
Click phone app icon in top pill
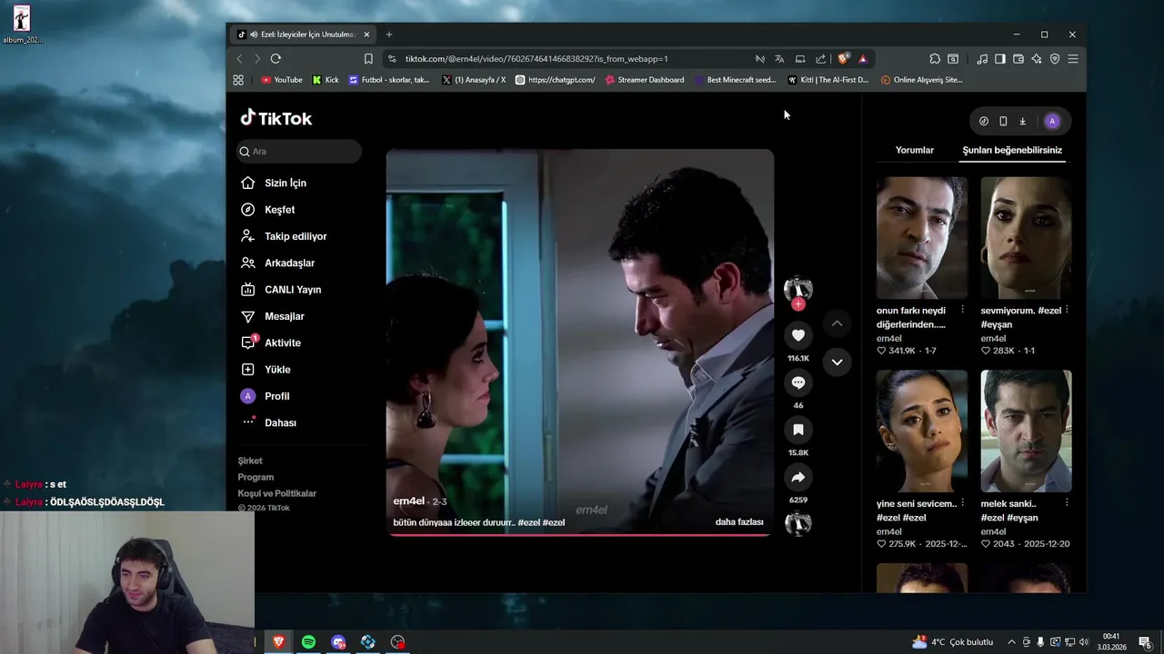(x=1003, y=121)
